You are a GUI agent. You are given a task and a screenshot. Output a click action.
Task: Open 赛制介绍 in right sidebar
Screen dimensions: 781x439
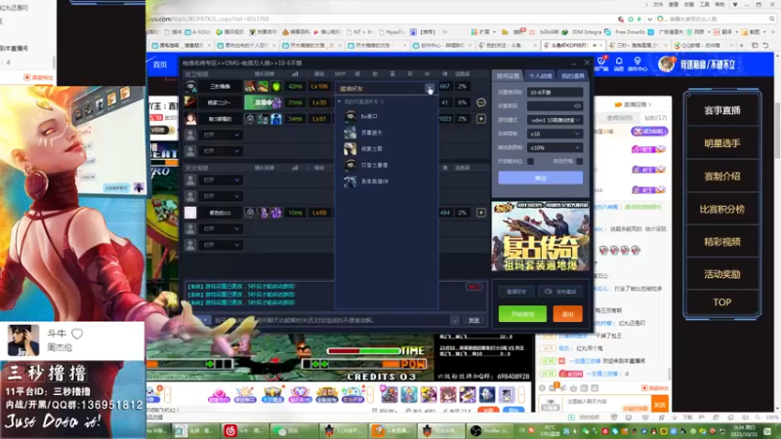[722, 177]
